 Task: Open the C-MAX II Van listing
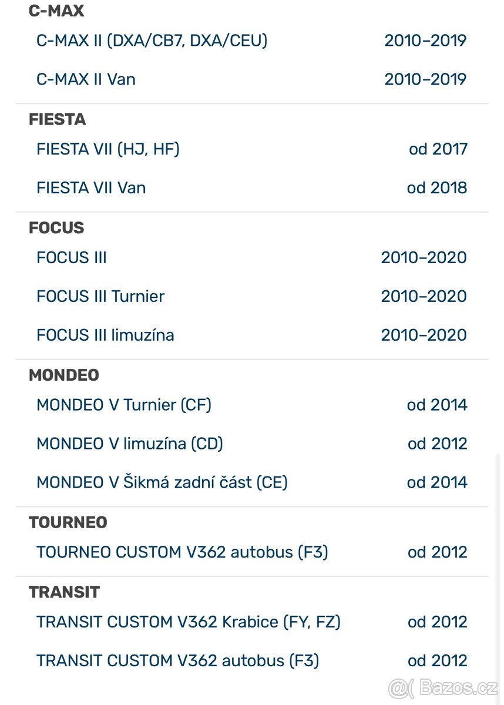click(86, 79)
